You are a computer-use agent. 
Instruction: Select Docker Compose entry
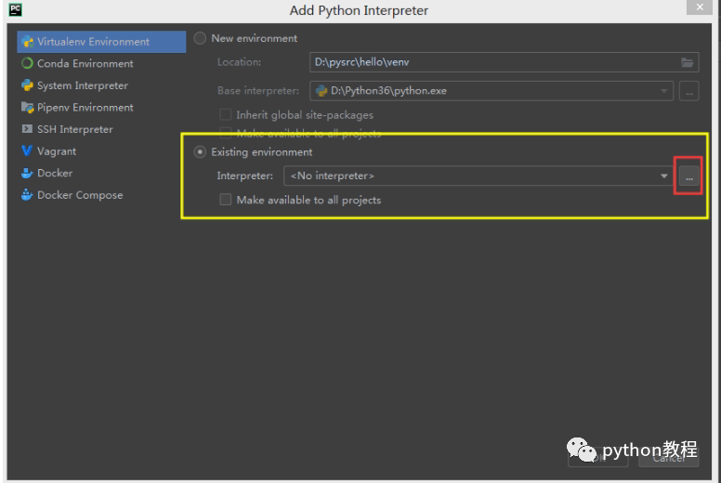click(x=80, y=195)
